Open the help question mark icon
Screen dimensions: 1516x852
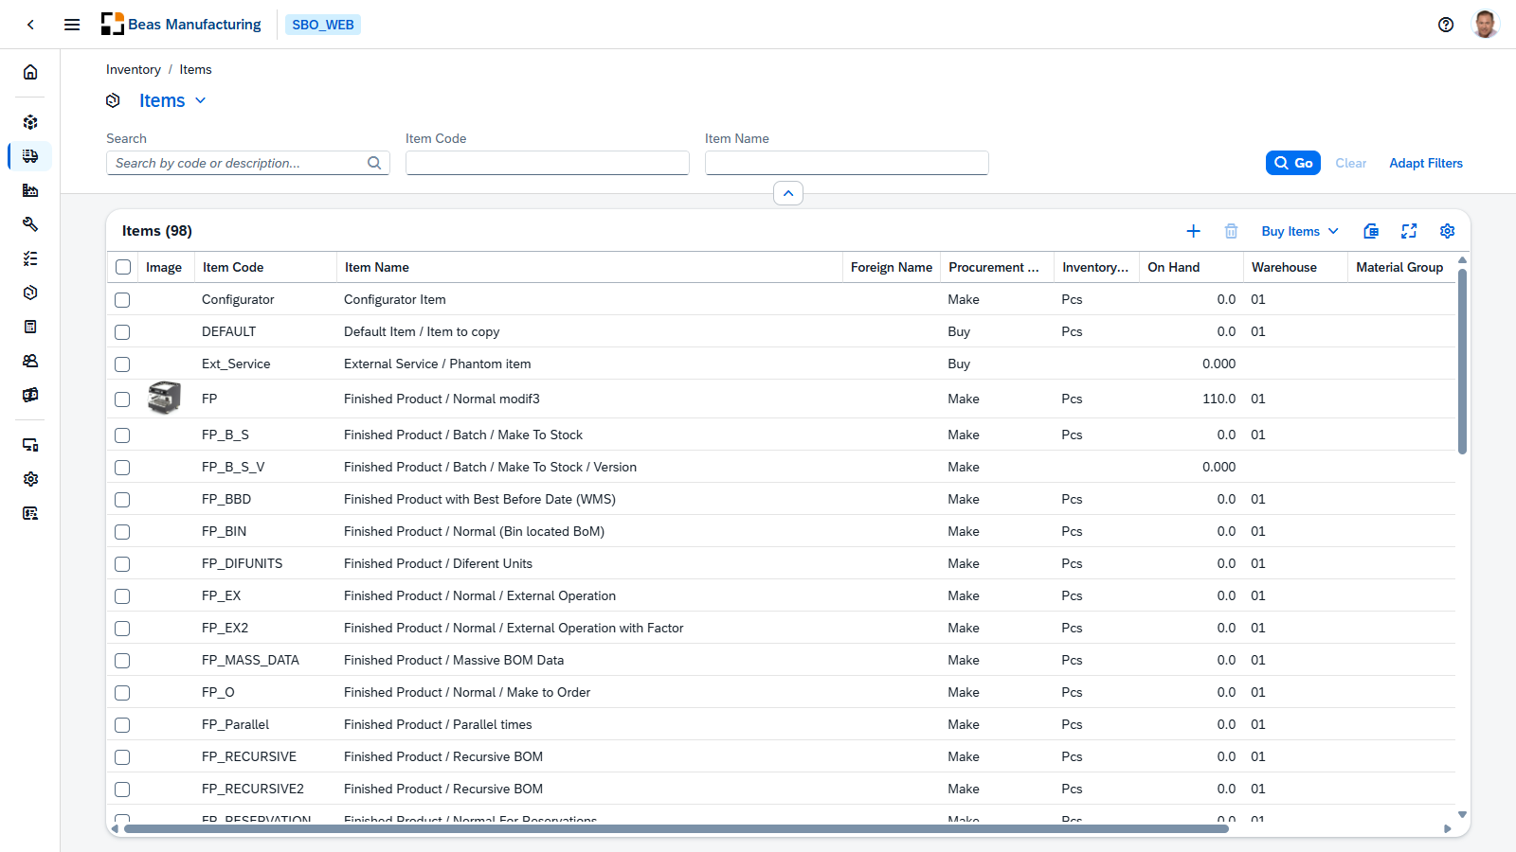point(1446,25)
